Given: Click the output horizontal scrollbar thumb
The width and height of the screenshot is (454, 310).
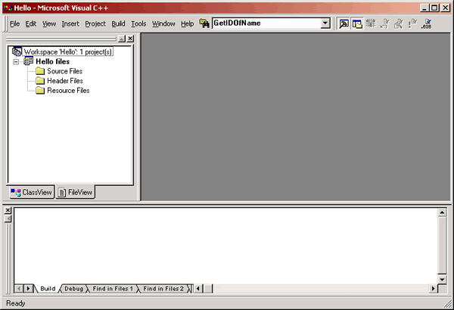Looking at the screenshot, I should coord(208,289).
